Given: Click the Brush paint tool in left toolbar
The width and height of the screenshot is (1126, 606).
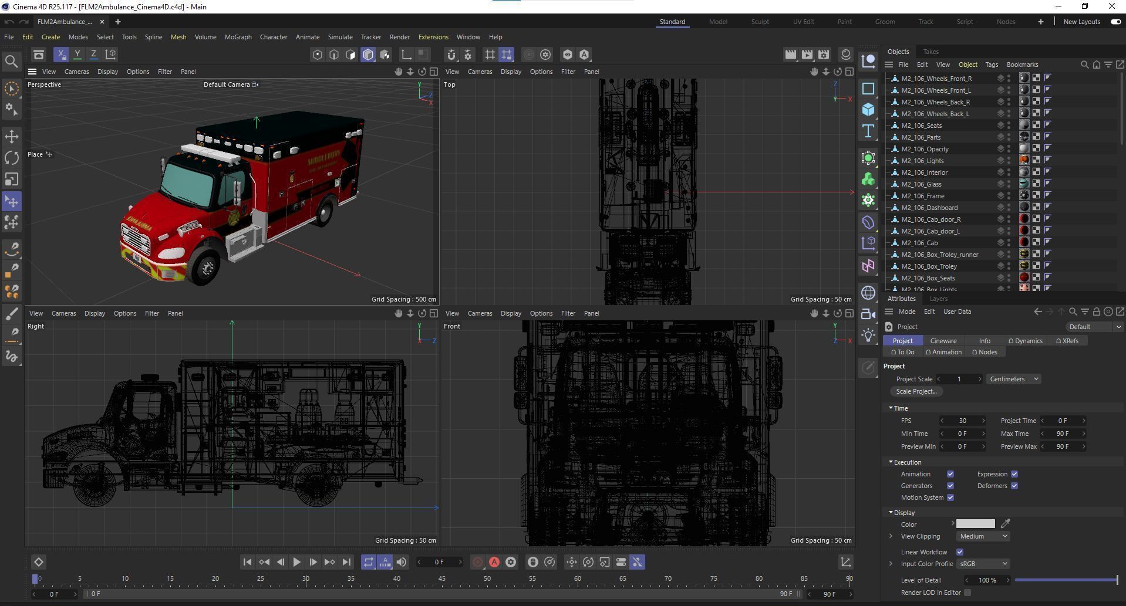Looking at the screenshot, I should tap(12, 313).
